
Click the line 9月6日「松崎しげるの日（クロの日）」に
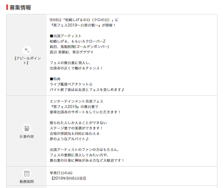click(x=84, y=20)
